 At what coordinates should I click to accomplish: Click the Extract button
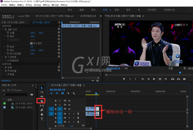(x=179, y=79)
